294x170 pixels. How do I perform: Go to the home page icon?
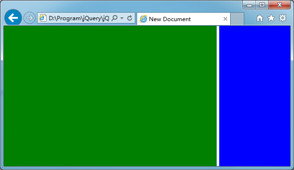pos(260,18)
